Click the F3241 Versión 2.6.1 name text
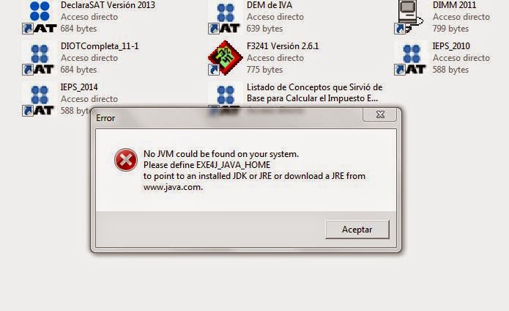Viewport: 509px width, 311px height. pos(283,46)
